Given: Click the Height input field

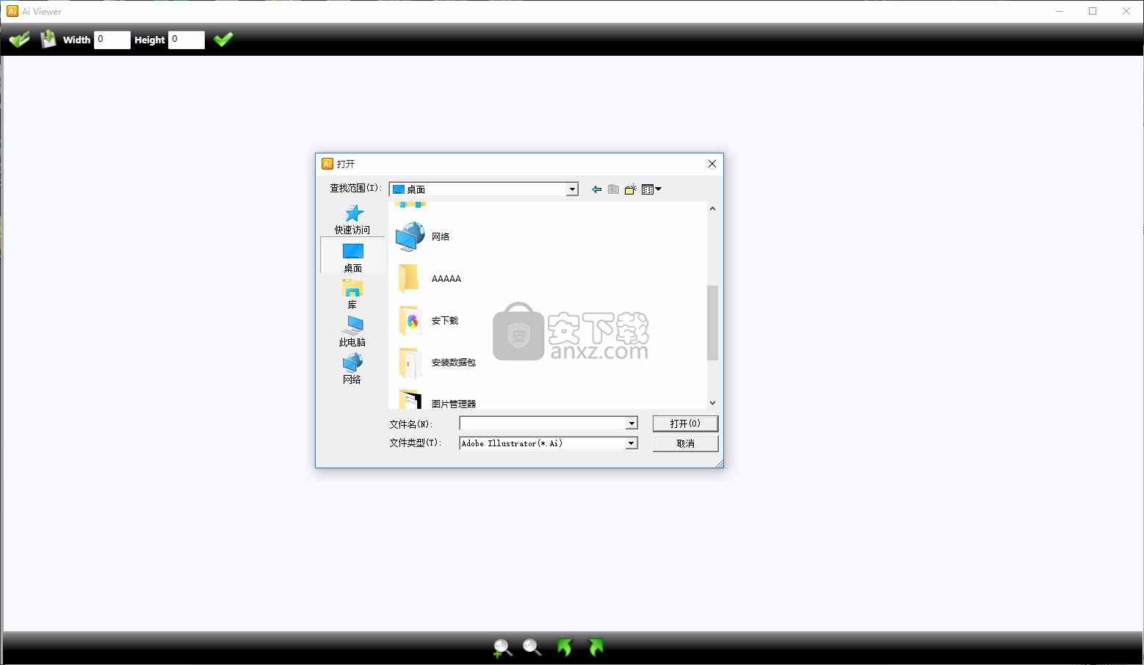Looking at the screenshot, I should coord(187,40).
